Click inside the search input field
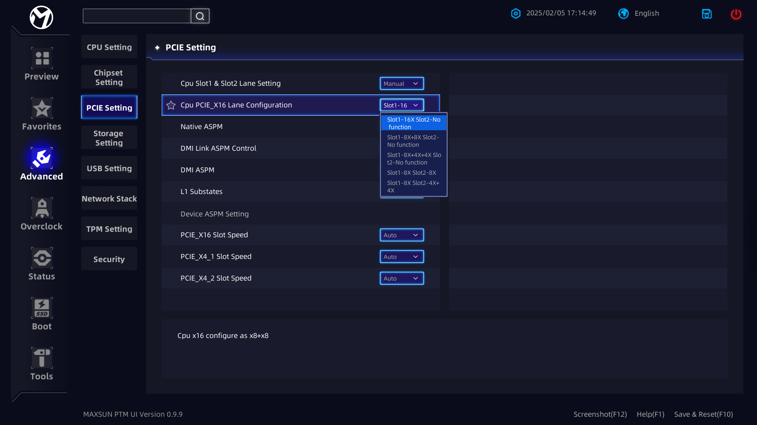 tap(136, 16)
